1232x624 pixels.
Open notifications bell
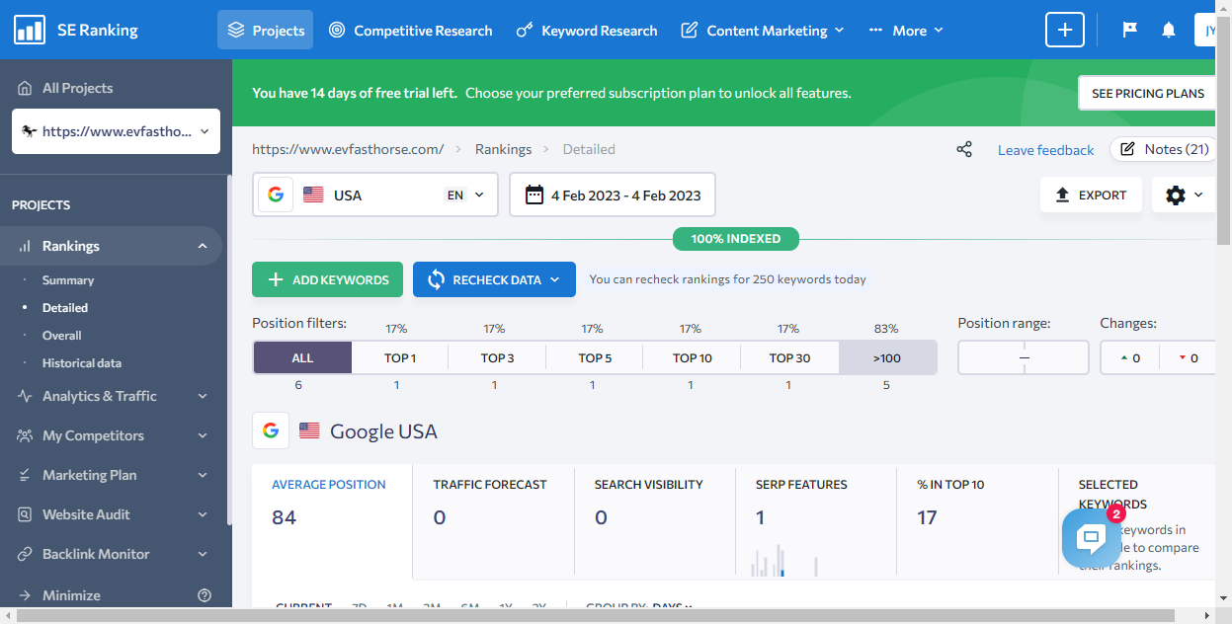point(1169,31)
